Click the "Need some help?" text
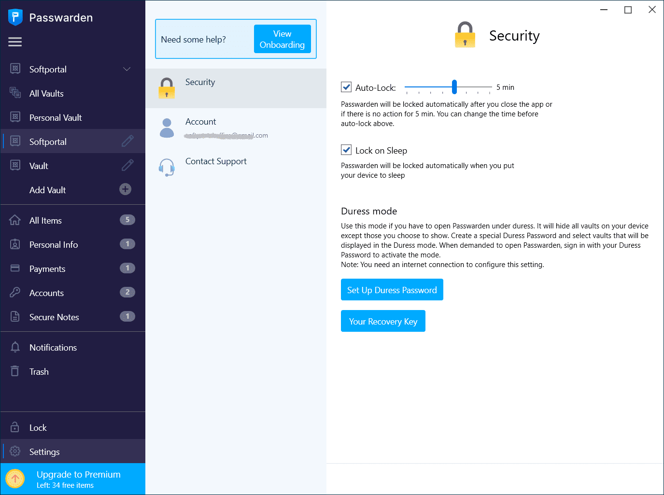 tap(193, 40)
